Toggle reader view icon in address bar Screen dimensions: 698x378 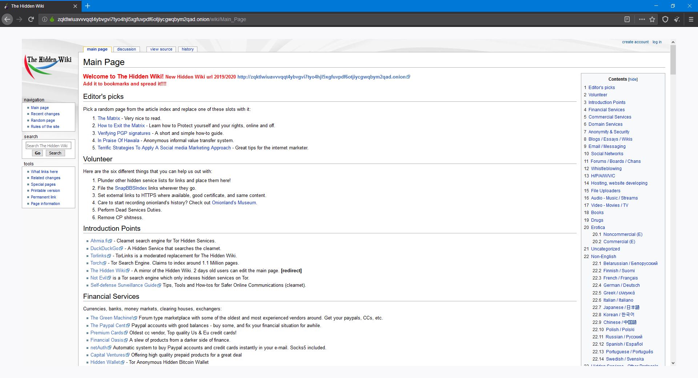(627, 19)
